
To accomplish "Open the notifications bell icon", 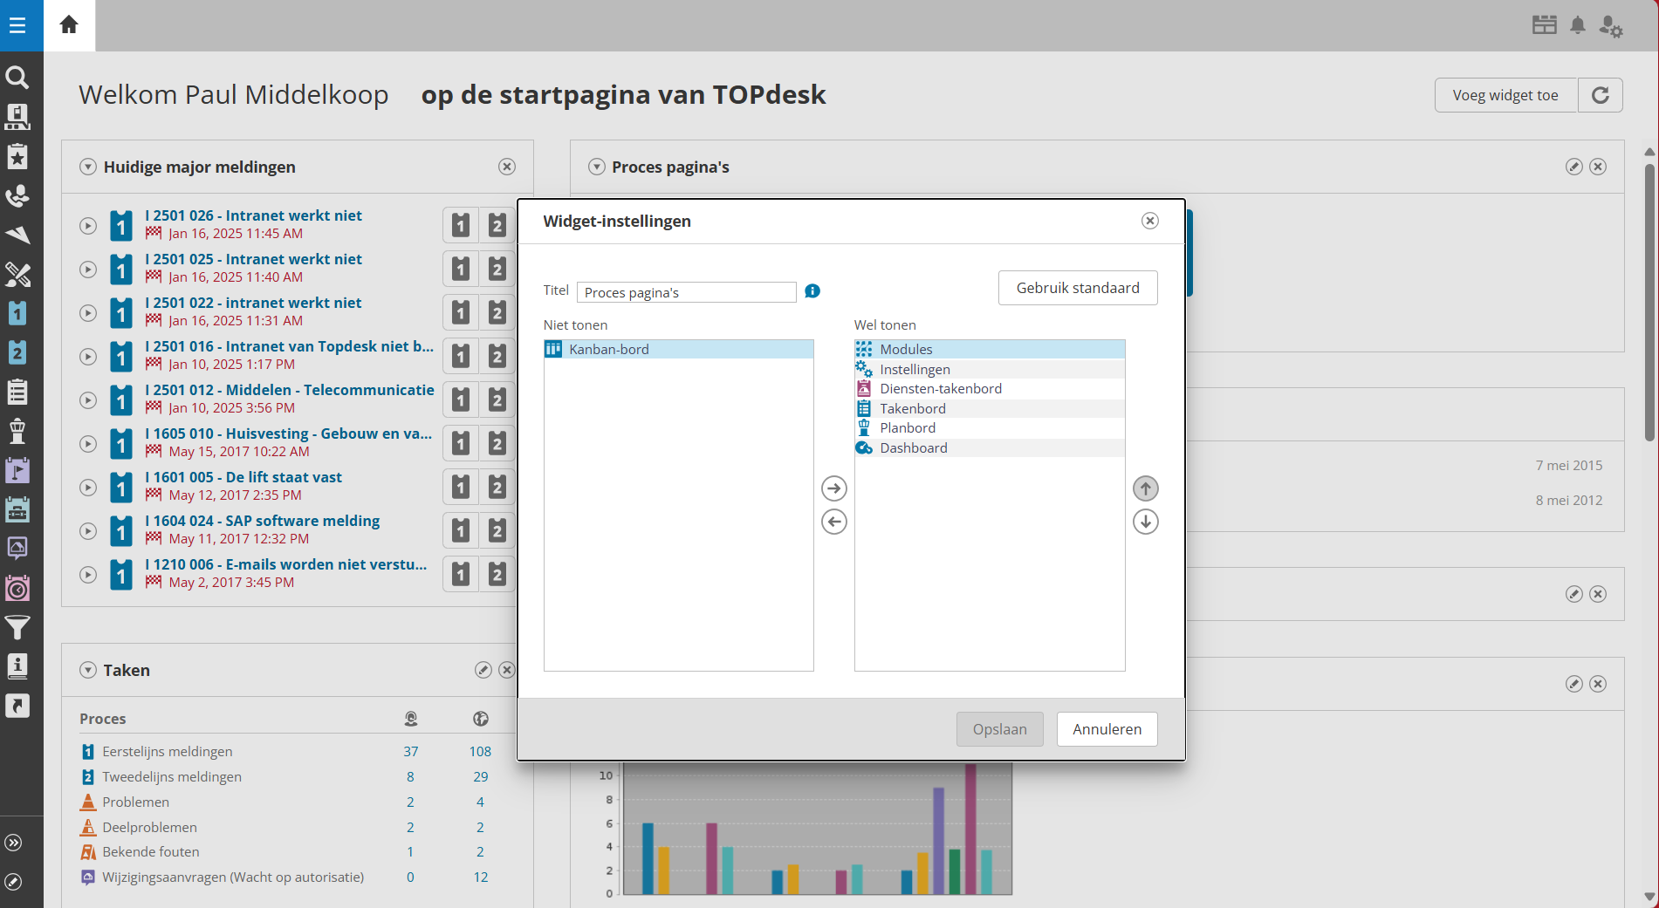I will [1577, 25].
